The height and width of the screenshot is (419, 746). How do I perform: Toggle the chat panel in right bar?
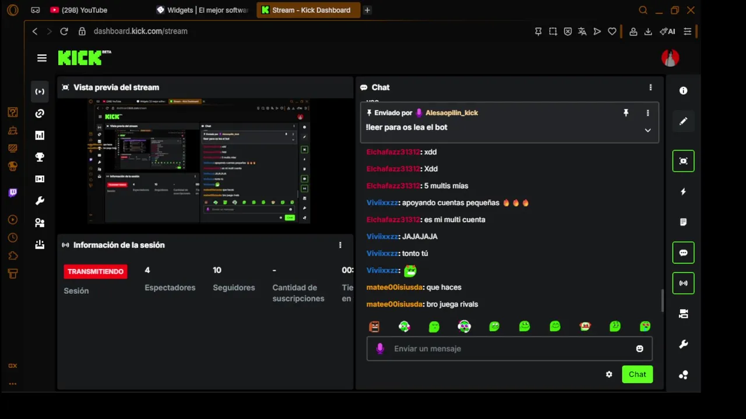[x=684, y=253]
